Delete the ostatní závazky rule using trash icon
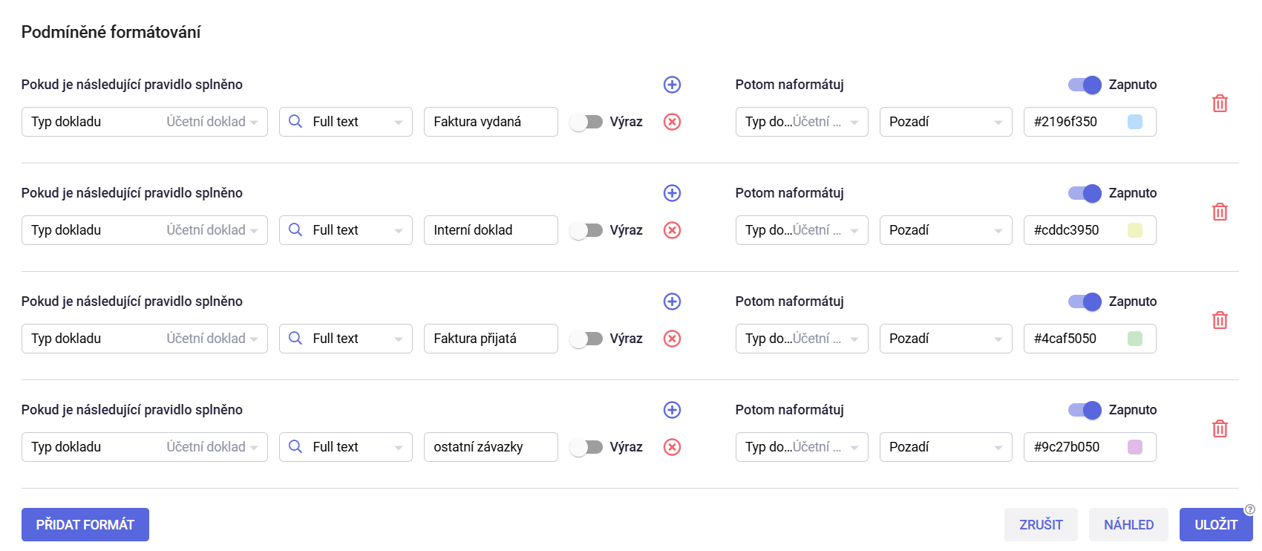 [1220, 428]
